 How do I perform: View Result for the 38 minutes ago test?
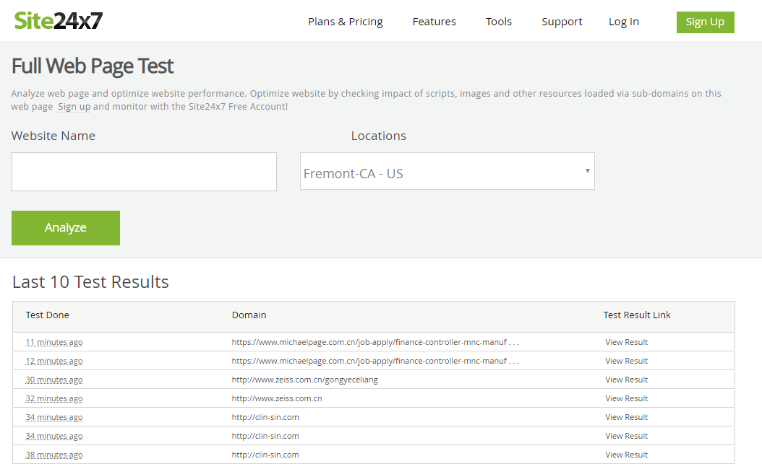click(626, 455)
